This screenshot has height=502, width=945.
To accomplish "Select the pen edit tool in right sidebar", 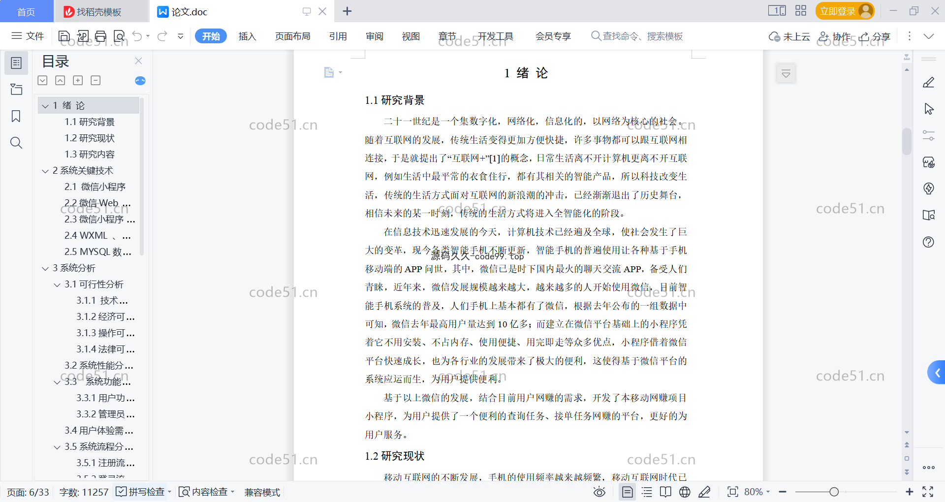I will coord(928,82).
